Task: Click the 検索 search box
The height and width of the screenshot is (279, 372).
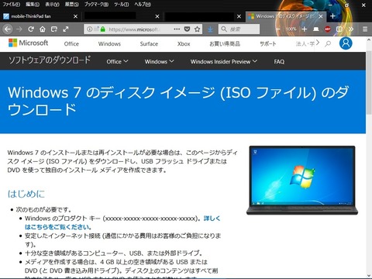Action: (x=239, y=29)
